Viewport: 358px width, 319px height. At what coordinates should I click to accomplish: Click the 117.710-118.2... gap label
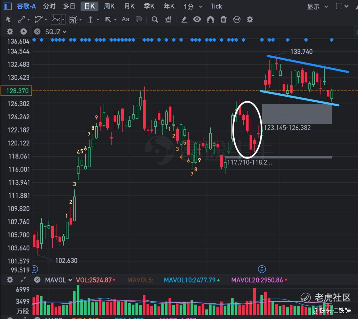[249, 162]
